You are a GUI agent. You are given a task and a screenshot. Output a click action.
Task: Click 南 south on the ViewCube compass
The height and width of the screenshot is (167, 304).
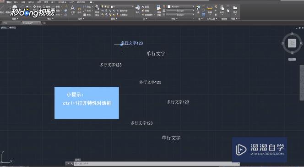(292, 53)
